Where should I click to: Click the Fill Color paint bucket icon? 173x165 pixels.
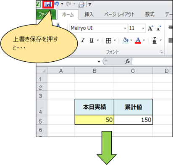[126, 40]
